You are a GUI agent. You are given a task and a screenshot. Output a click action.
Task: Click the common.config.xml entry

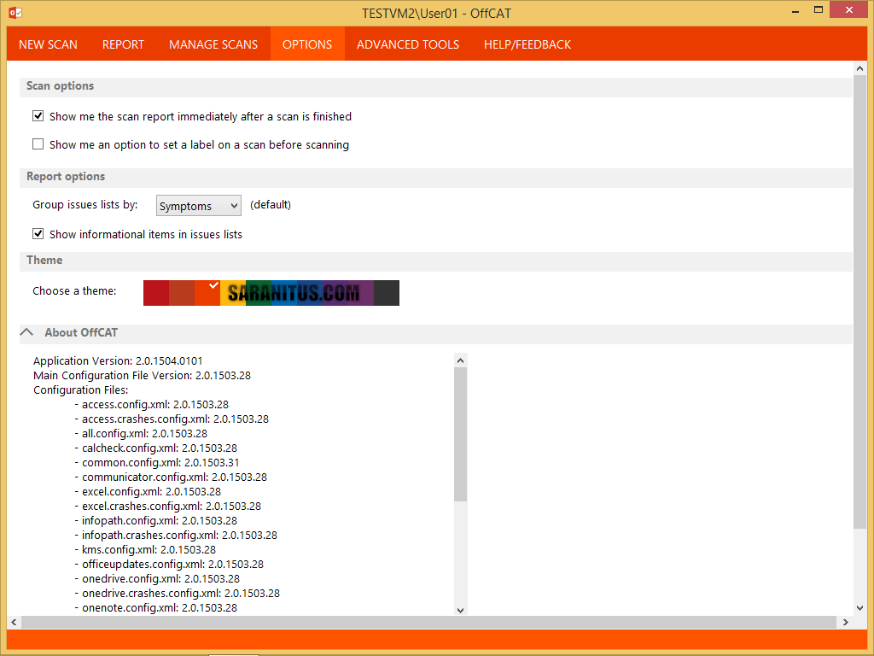157,462
